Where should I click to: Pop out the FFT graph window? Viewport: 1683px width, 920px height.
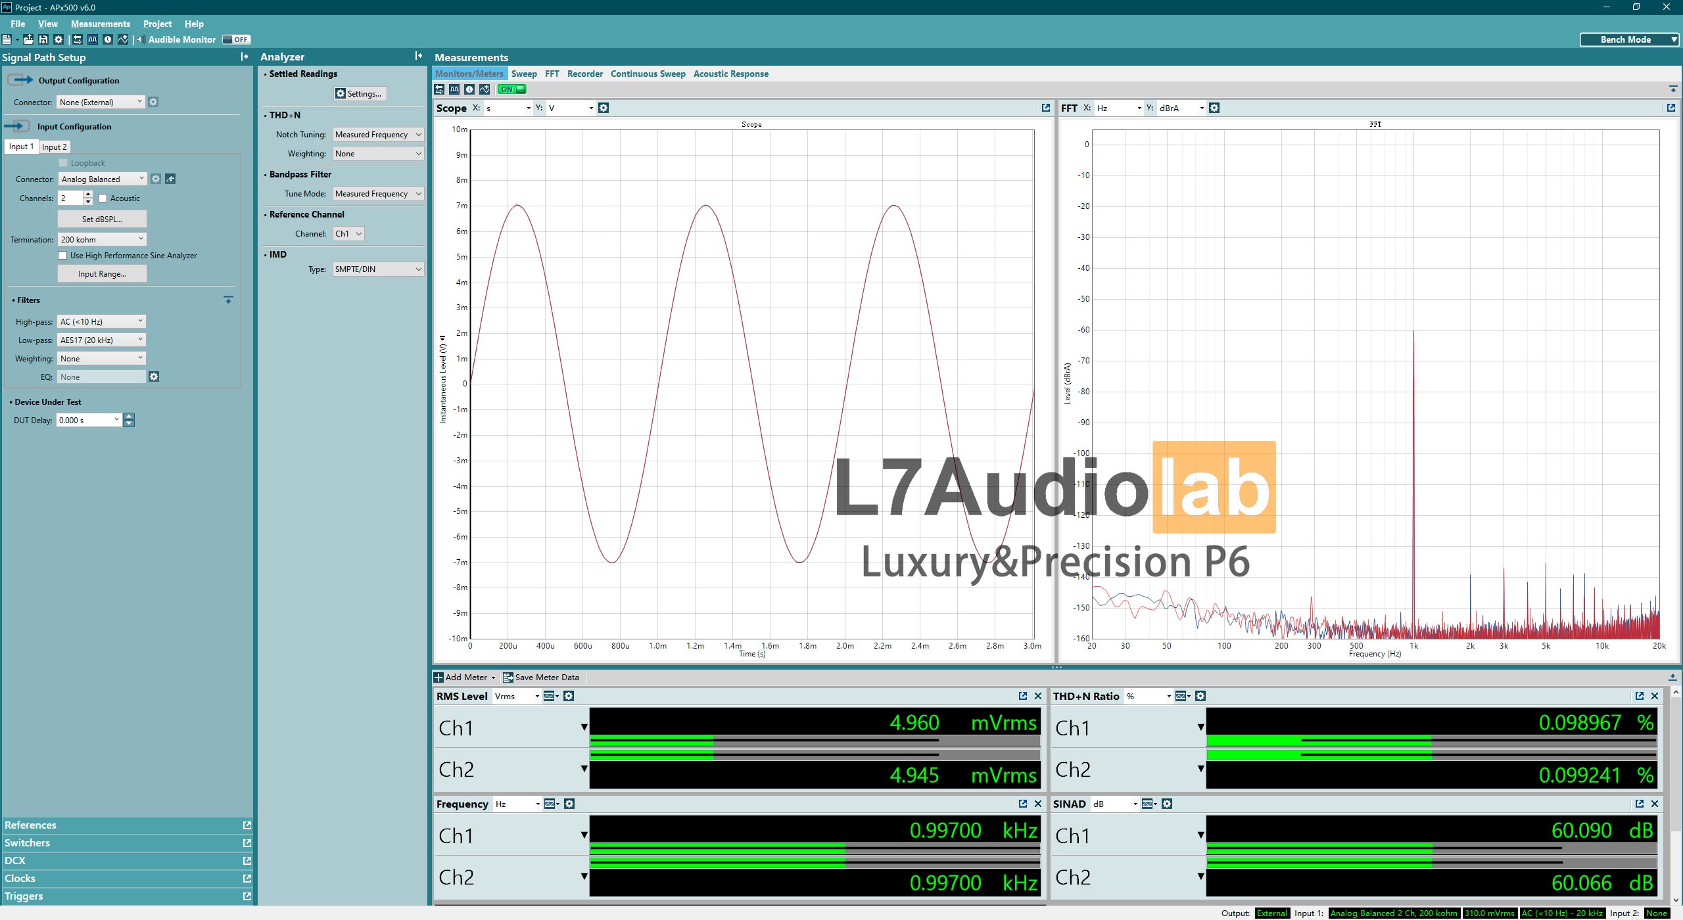point(1671,108)
